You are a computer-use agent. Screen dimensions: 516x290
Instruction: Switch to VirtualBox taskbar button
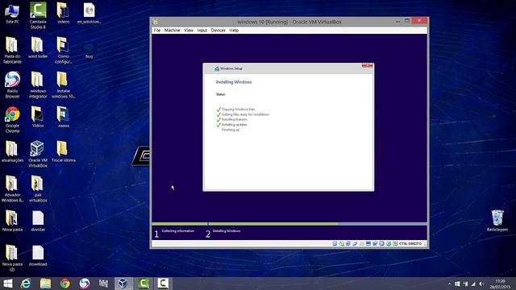click(123, 284)
